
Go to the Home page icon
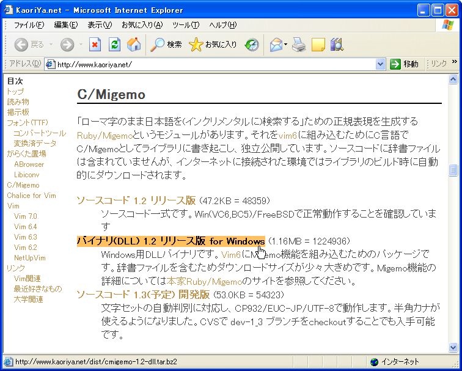pyautogui.click(x=134, y=45)
